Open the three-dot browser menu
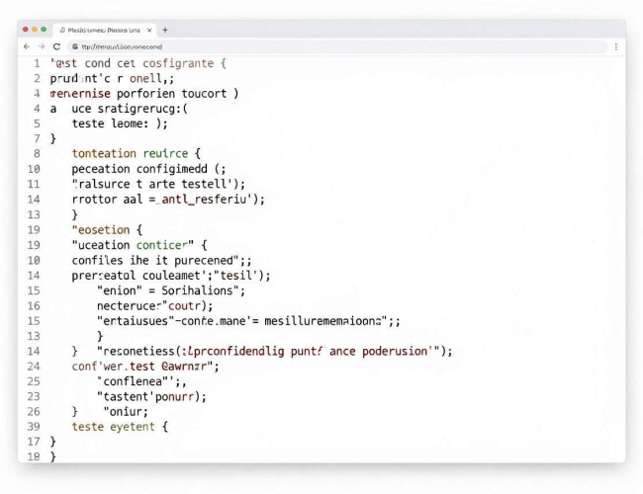643x494 pixels. (x=616, y=47)
